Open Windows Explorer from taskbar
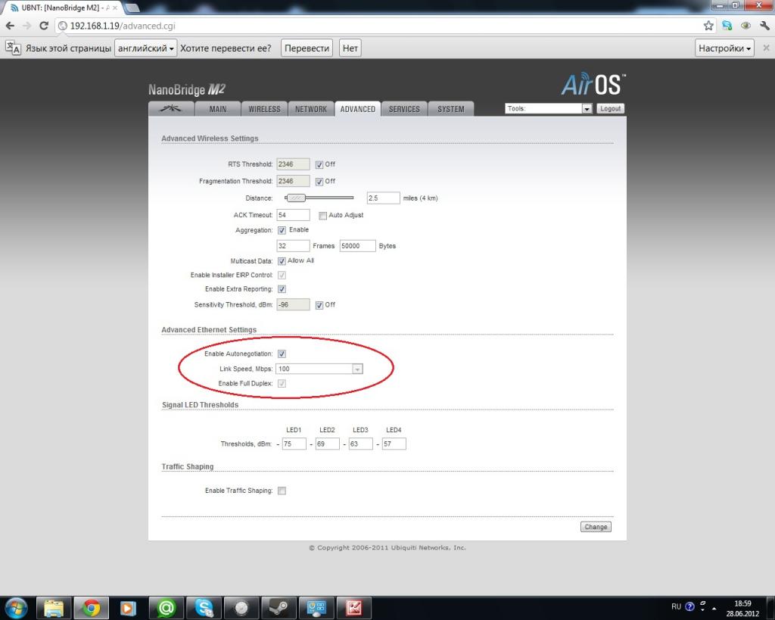This screenshot has width=775, height=620. pyautogui.click(x=54, y=608)
